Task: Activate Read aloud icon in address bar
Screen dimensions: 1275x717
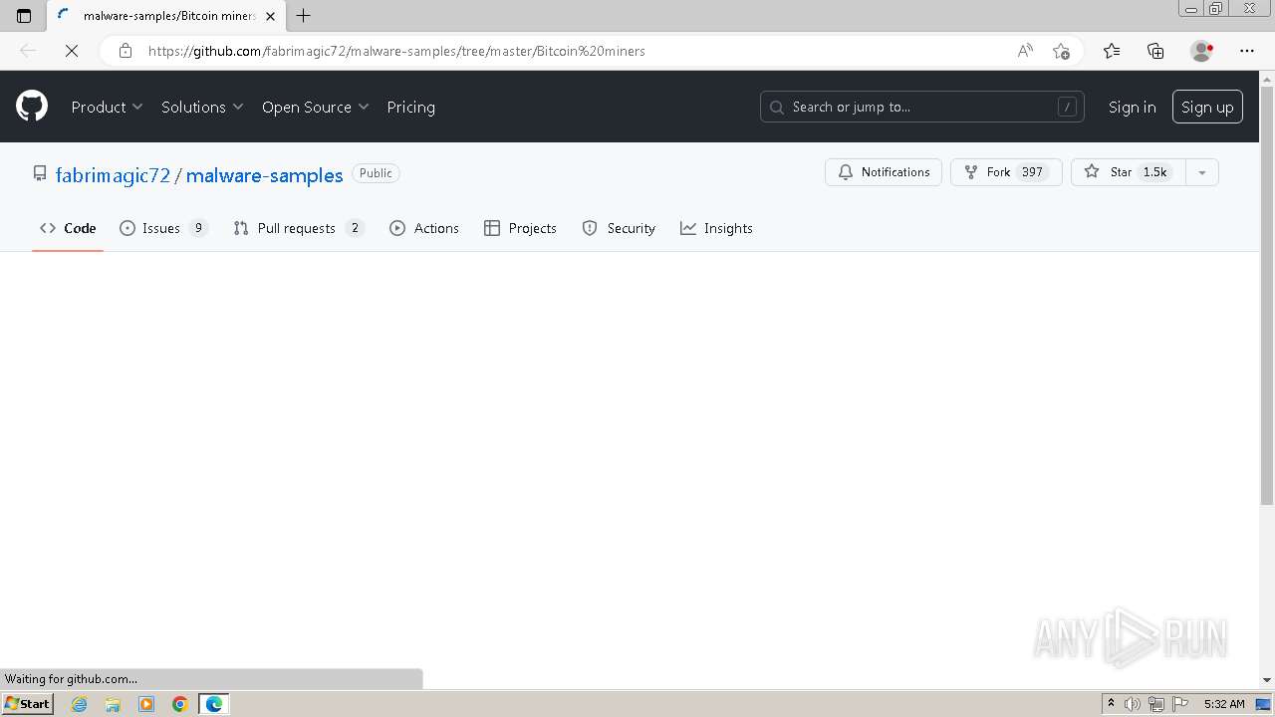Action: (x=1025, y=51)
